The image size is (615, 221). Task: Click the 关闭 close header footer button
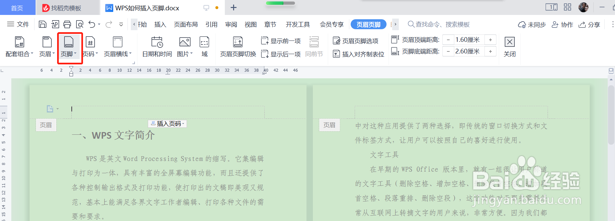[510, 47]
